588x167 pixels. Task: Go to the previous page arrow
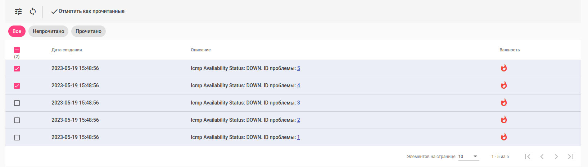click(542, 157)
